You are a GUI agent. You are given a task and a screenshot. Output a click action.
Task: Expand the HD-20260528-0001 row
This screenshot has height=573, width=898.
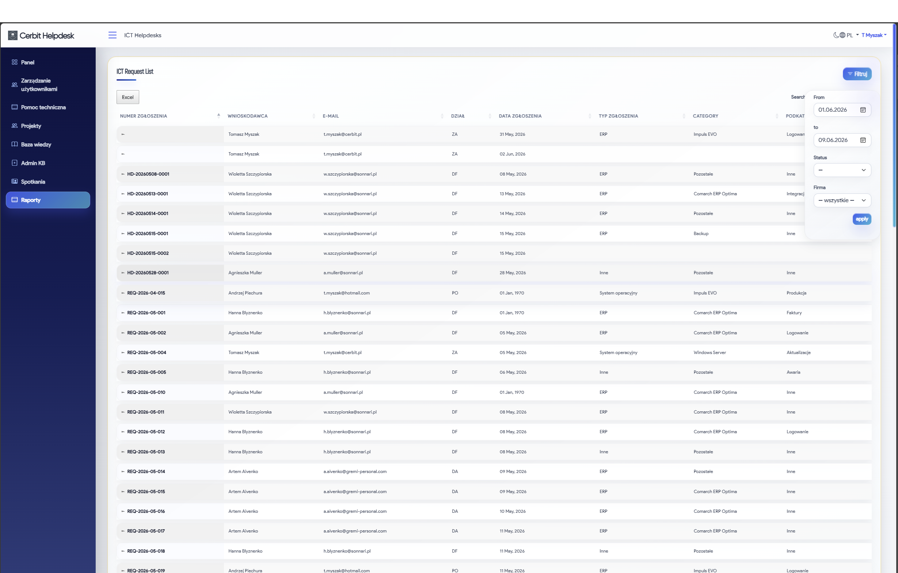[x=123, y=273]
